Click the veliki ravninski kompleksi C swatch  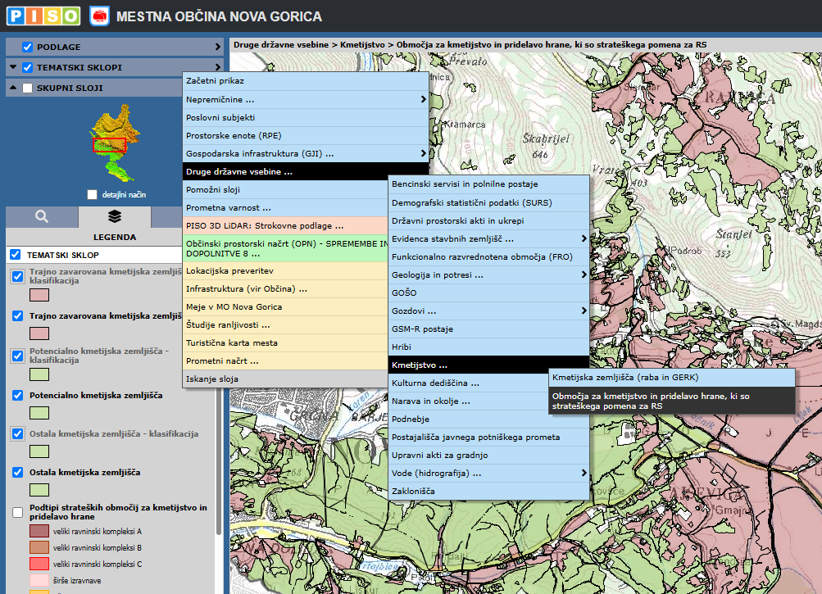(x=39, y=564)
